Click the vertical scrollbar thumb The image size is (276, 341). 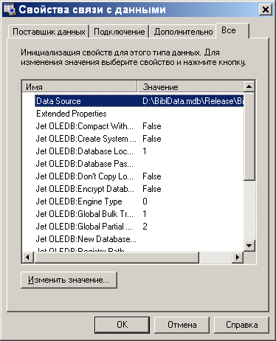[x=249, y=137]
